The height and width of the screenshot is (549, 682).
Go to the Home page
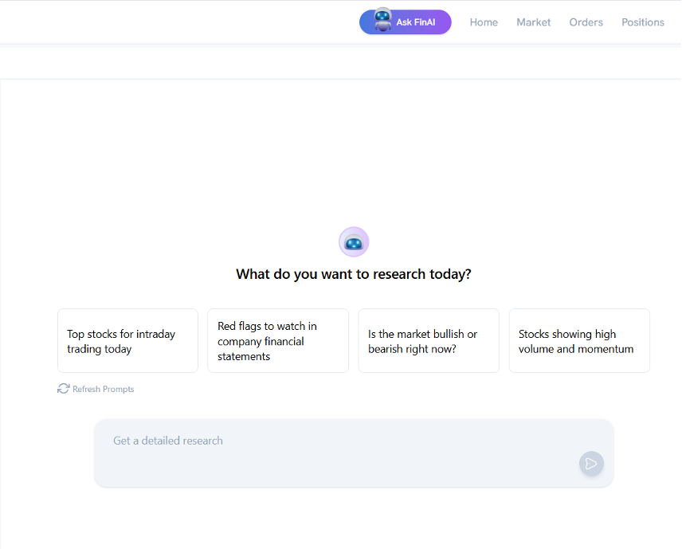[x=484, y=22]
